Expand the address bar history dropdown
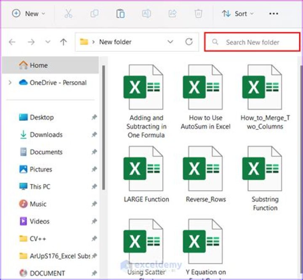The image size is (303, 280). pos(170,42)
